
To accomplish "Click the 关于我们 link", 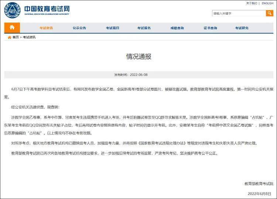I will click(x=252, y=3).
